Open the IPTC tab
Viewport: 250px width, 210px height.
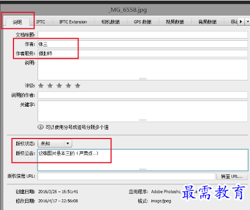pyautogui.click(x=40, y=22)
